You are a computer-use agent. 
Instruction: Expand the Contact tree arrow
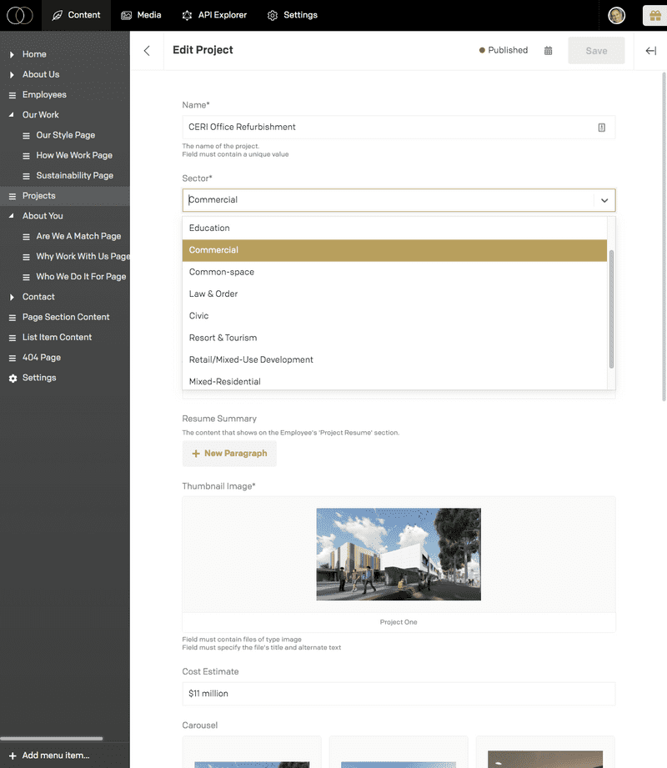point(12,297)
